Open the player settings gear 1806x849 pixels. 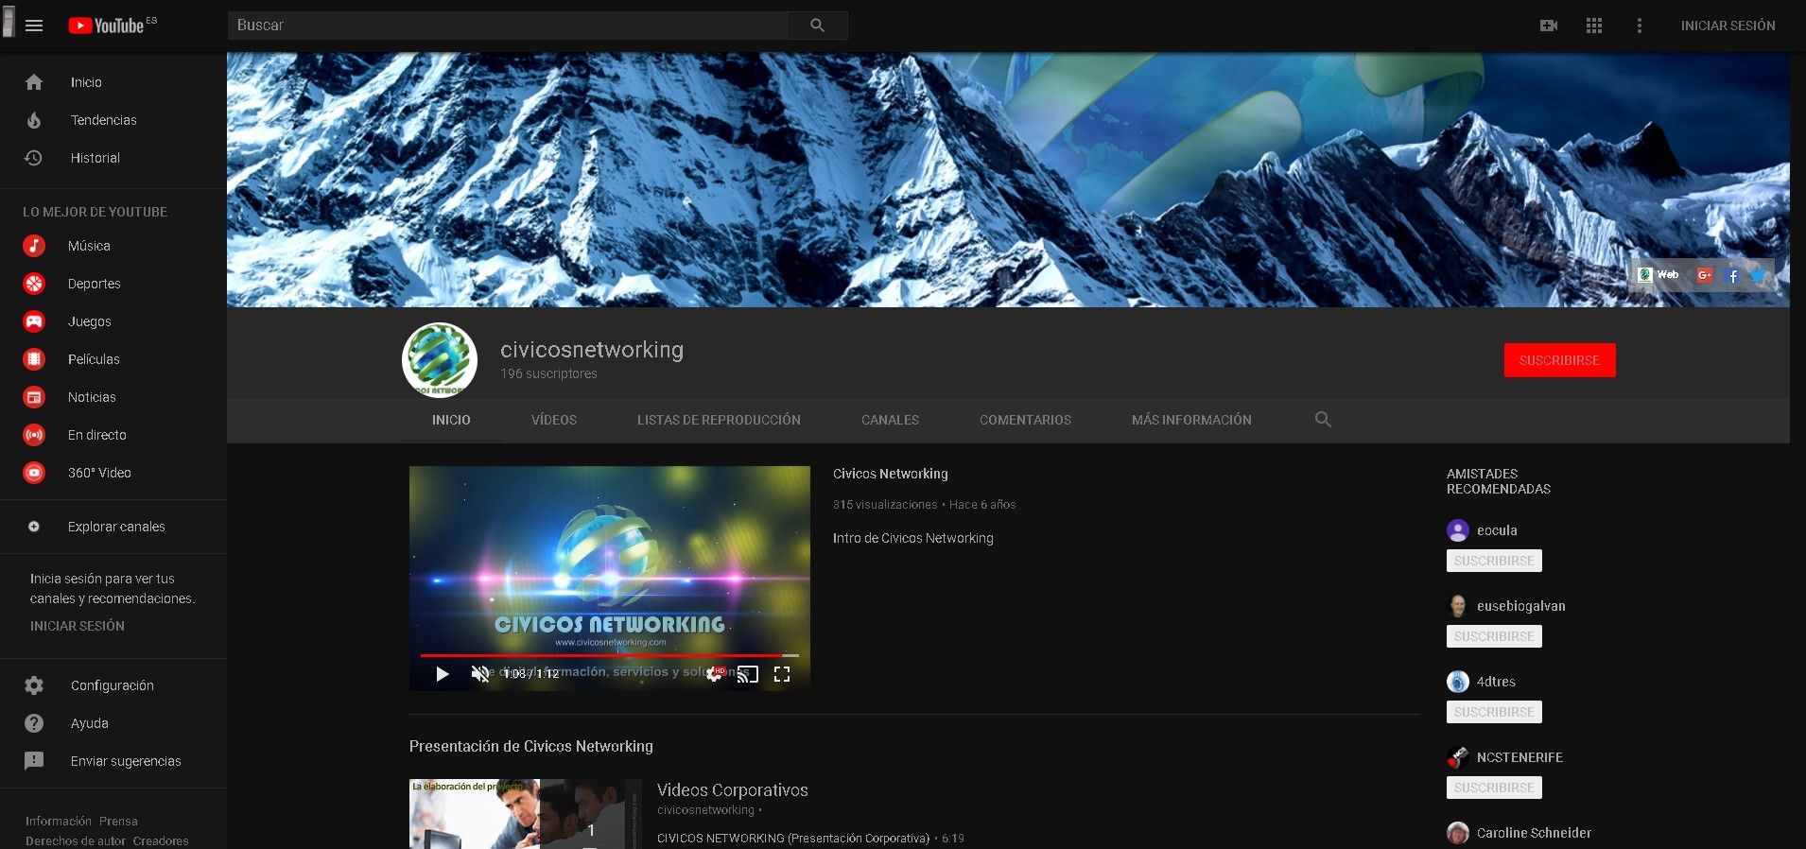pos(715,674)
